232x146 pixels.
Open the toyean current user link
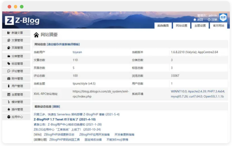tap(77, 52)
